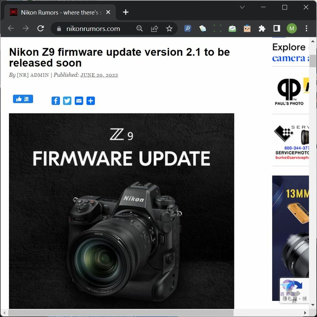Share article on Twitter
Viewport: 317px width, 317px height.
pos(67,101)
